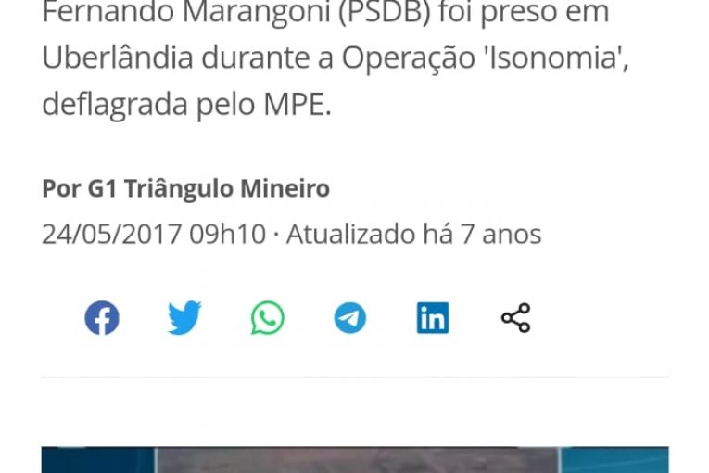Click the teal right edge of thumbnail

click(x=614, y=460)
